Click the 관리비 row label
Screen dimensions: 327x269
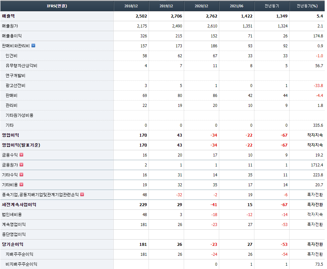12,106
